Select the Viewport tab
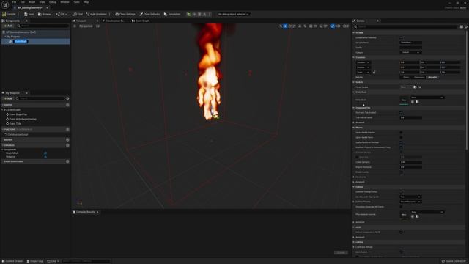469x264 pixels. click(81, 21)
